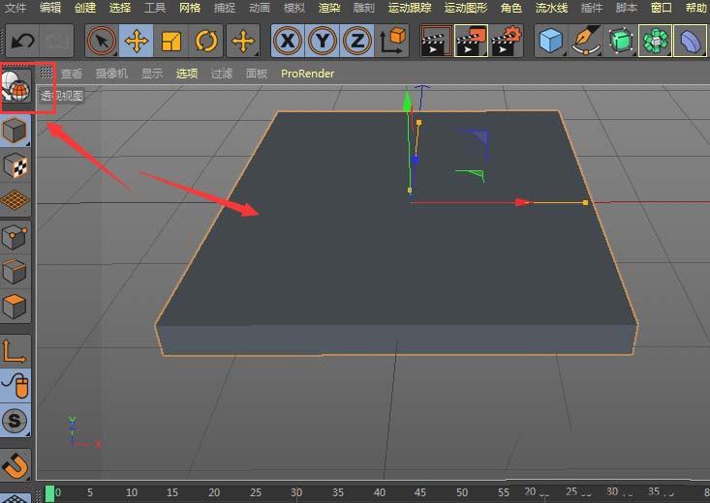Screen dimensions: 710x503
Task: Click the Undo arrow icon
Action: 22,42
